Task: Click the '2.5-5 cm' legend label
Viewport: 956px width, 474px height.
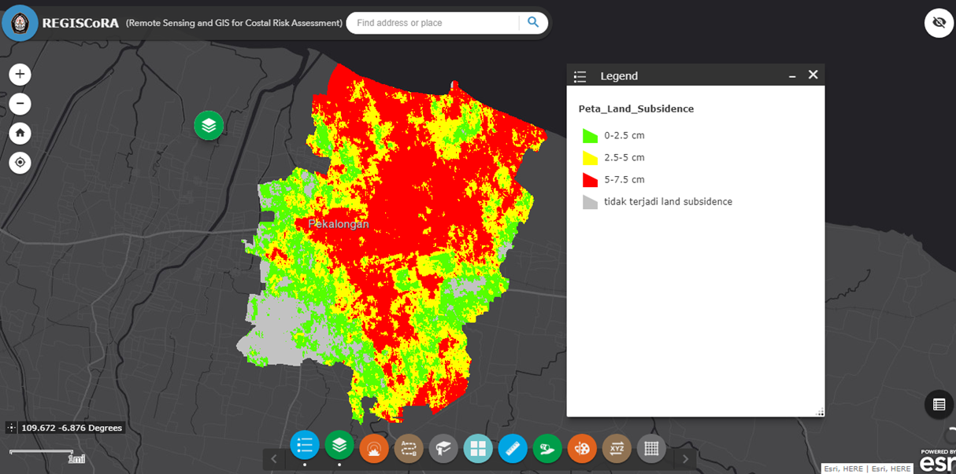Action: point(624,157)
